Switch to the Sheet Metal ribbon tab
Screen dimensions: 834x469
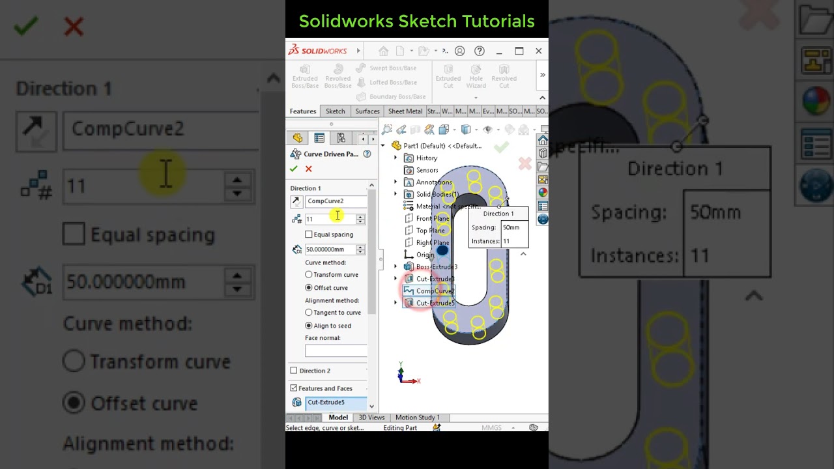405,111
